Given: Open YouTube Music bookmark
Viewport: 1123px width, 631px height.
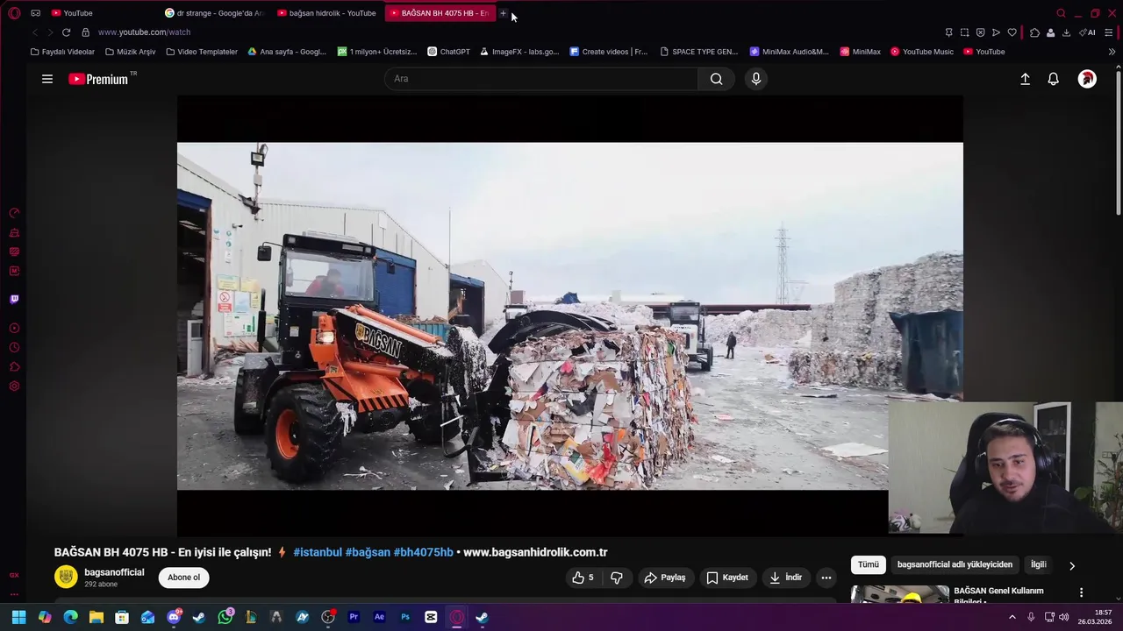Looking at the screenshot, I should point(921,52).
